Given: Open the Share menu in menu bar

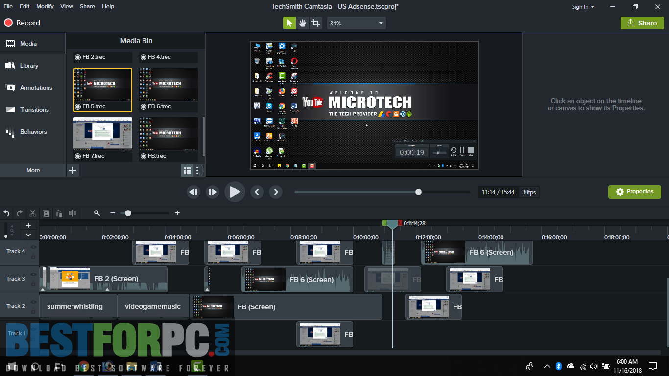Looking at the screenshot, I should pyautogui.click(x=87, y=6).
